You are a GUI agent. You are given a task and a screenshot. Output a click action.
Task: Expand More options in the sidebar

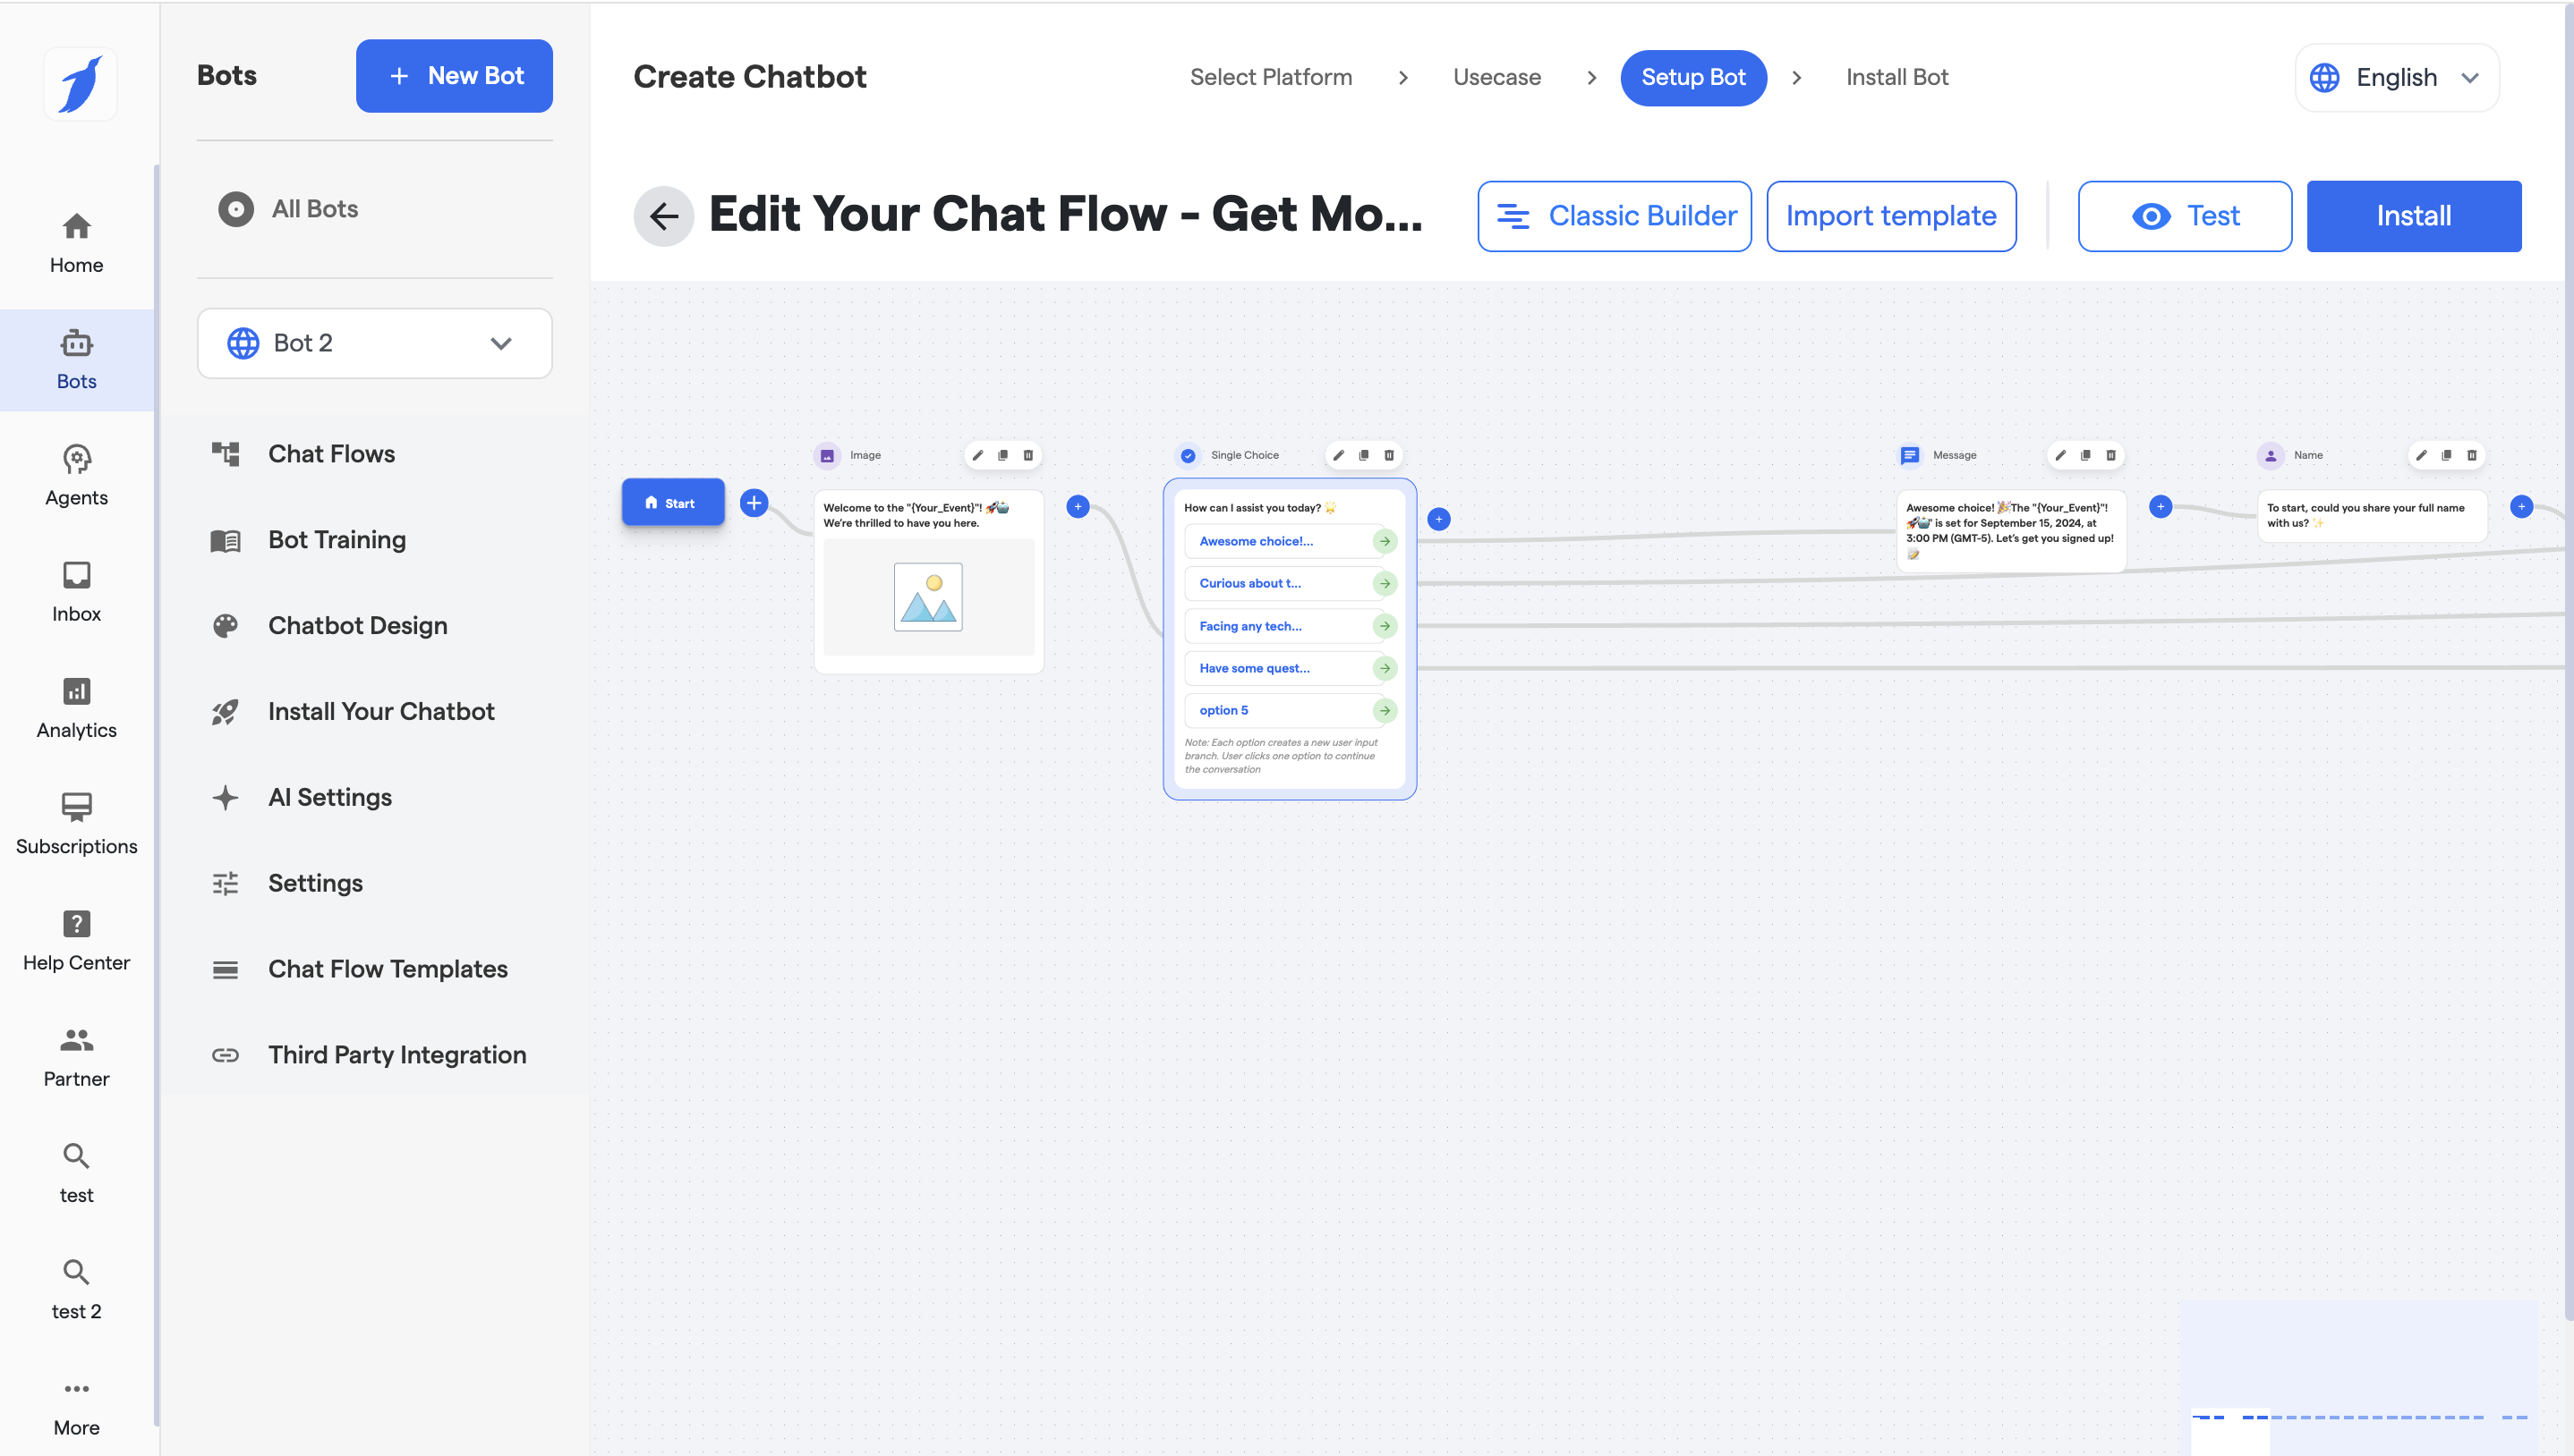[x=76, y=1405]
